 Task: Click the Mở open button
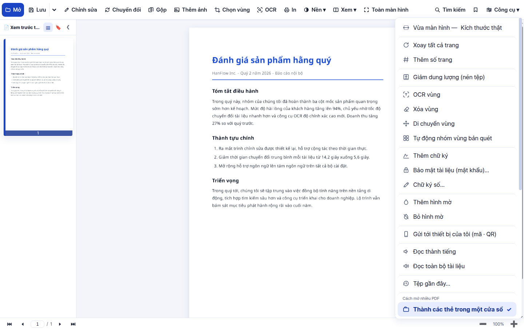pyautogui.click(x=13, y=10)
